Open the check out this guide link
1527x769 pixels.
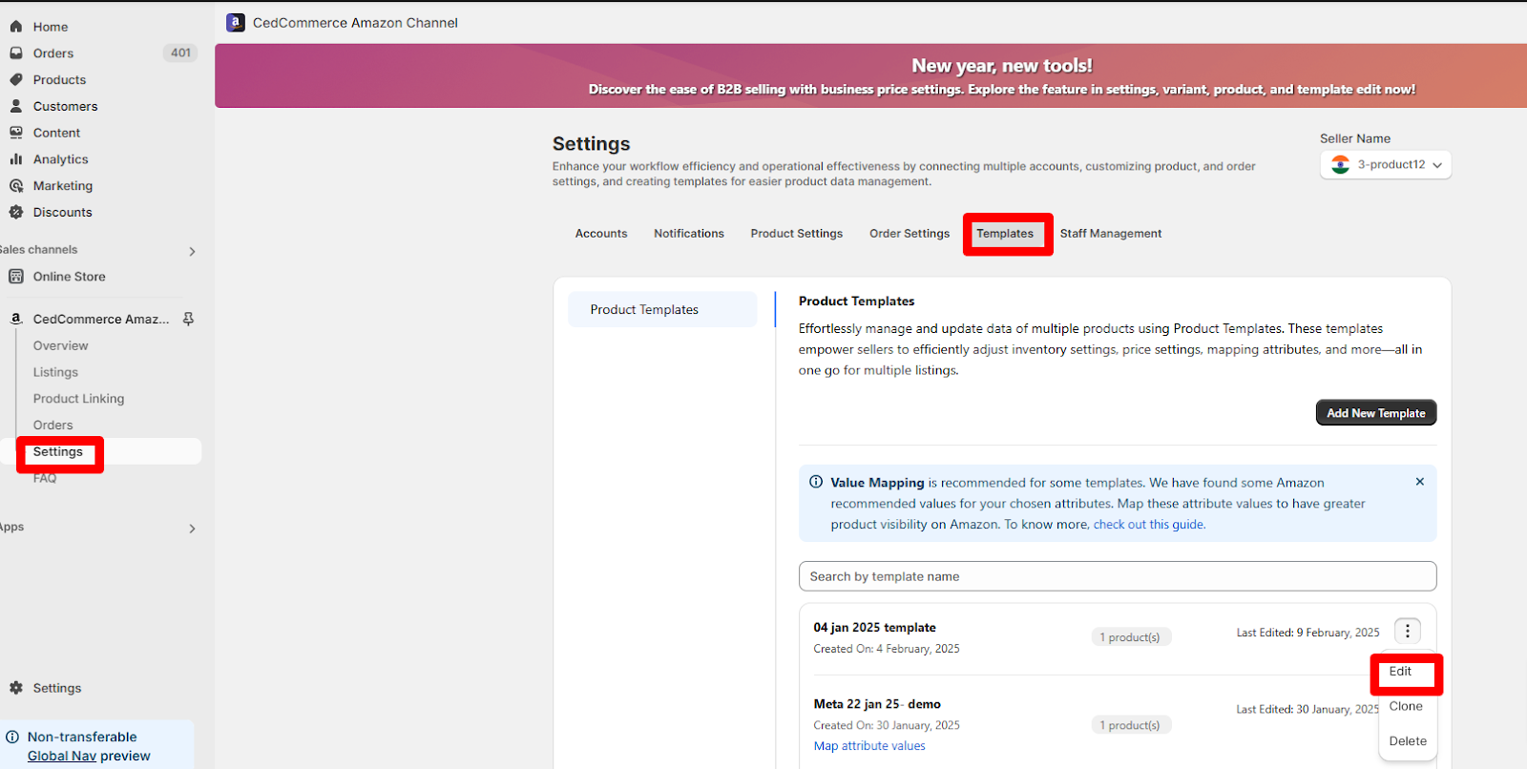coord(1149,525)
